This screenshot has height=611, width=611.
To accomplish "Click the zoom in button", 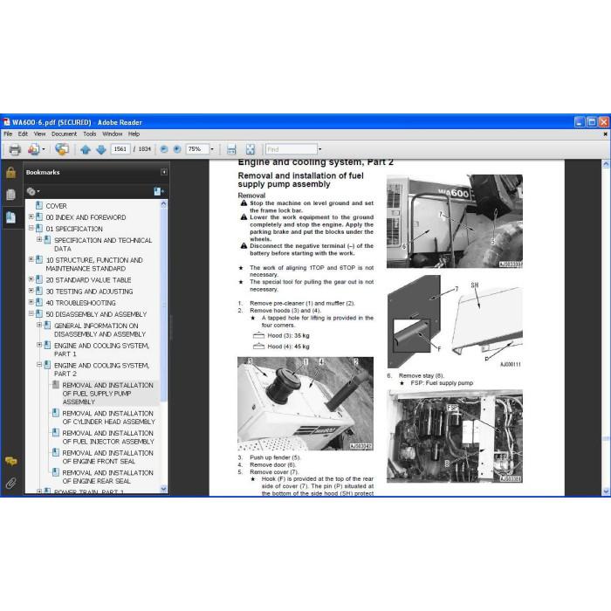I will pos(177,149).
